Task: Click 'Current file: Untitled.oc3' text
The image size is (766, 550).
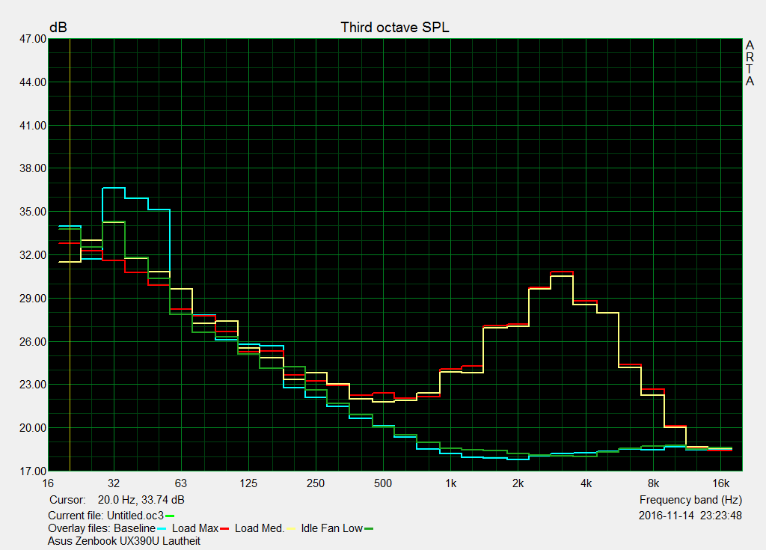Action: 106,516
